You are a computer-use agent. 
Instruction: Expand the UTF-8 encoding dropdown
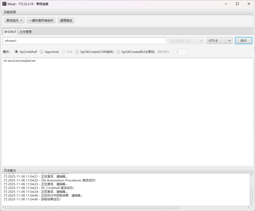(219, 40)
